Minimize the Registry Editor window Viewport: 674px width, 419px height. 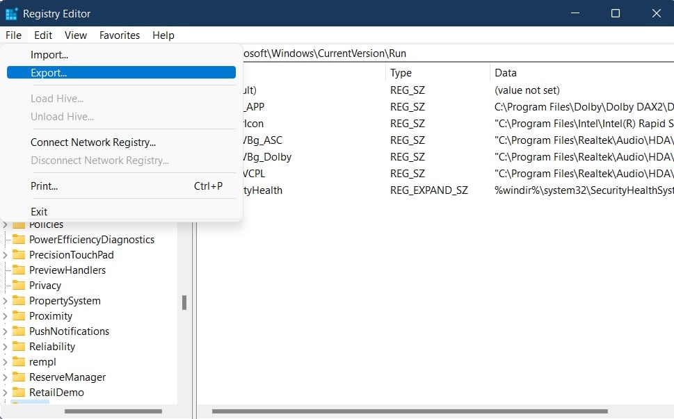click(575, 13)
